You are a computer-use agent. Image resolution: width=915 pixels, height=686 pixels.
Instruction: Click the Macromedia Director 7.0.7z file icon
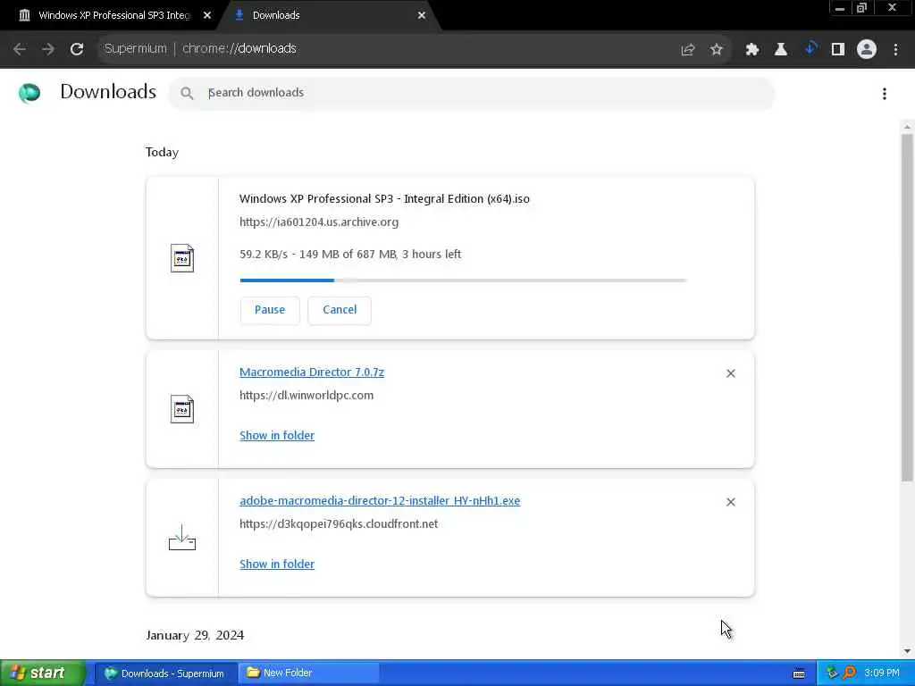[182, 409]
